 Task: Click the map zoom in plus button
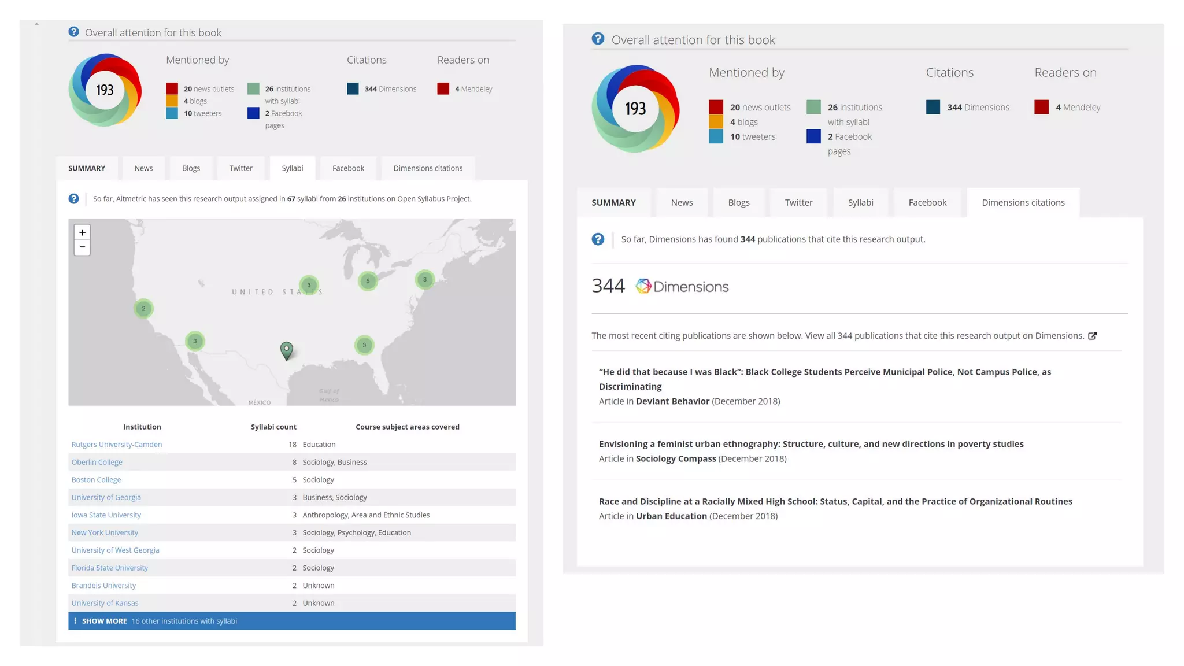pos(82,232)
